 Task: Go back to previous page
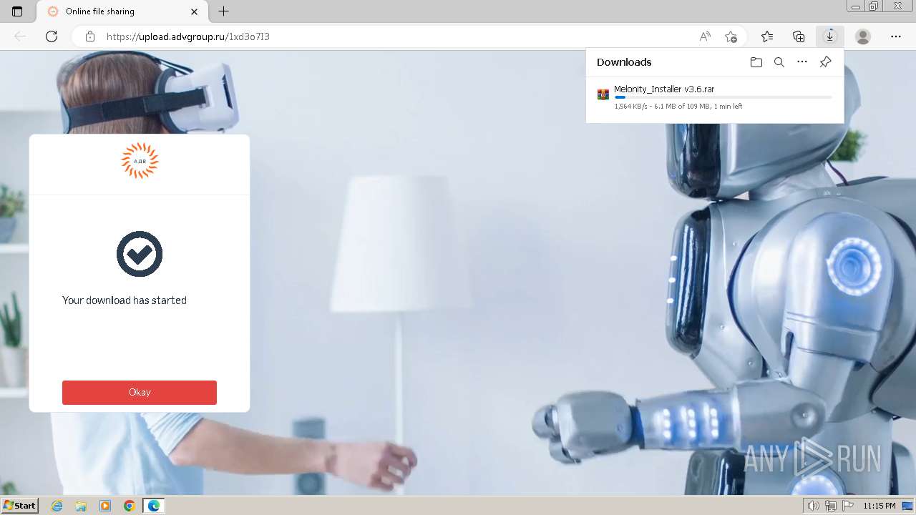tap(20, 36)
